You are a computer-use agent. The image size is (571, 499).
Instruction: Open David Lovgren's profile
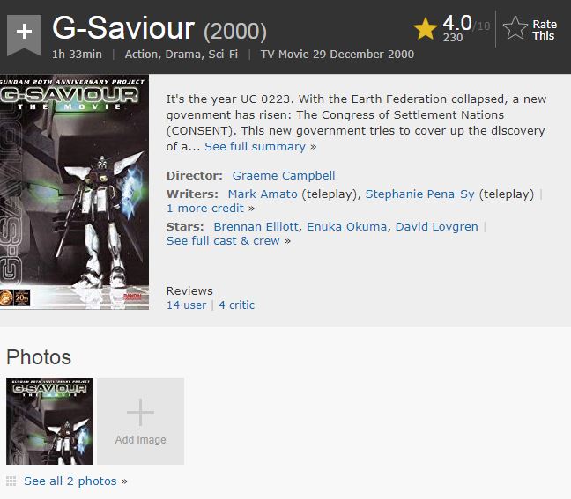pyautogui.click(x=437, y=226)
